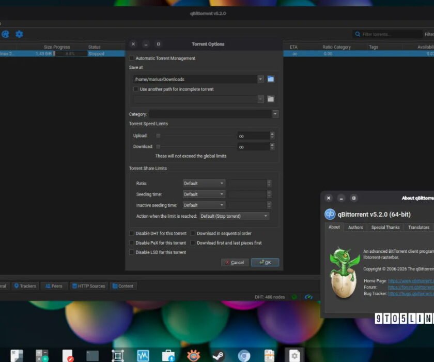Open the Special Thanks tab
Image resolution: width=434 pixels, height=362 pixels.
385,227
